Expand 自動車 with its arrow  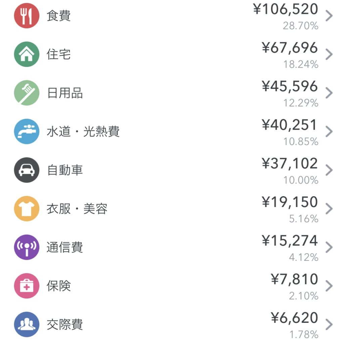tap(329, 170)
